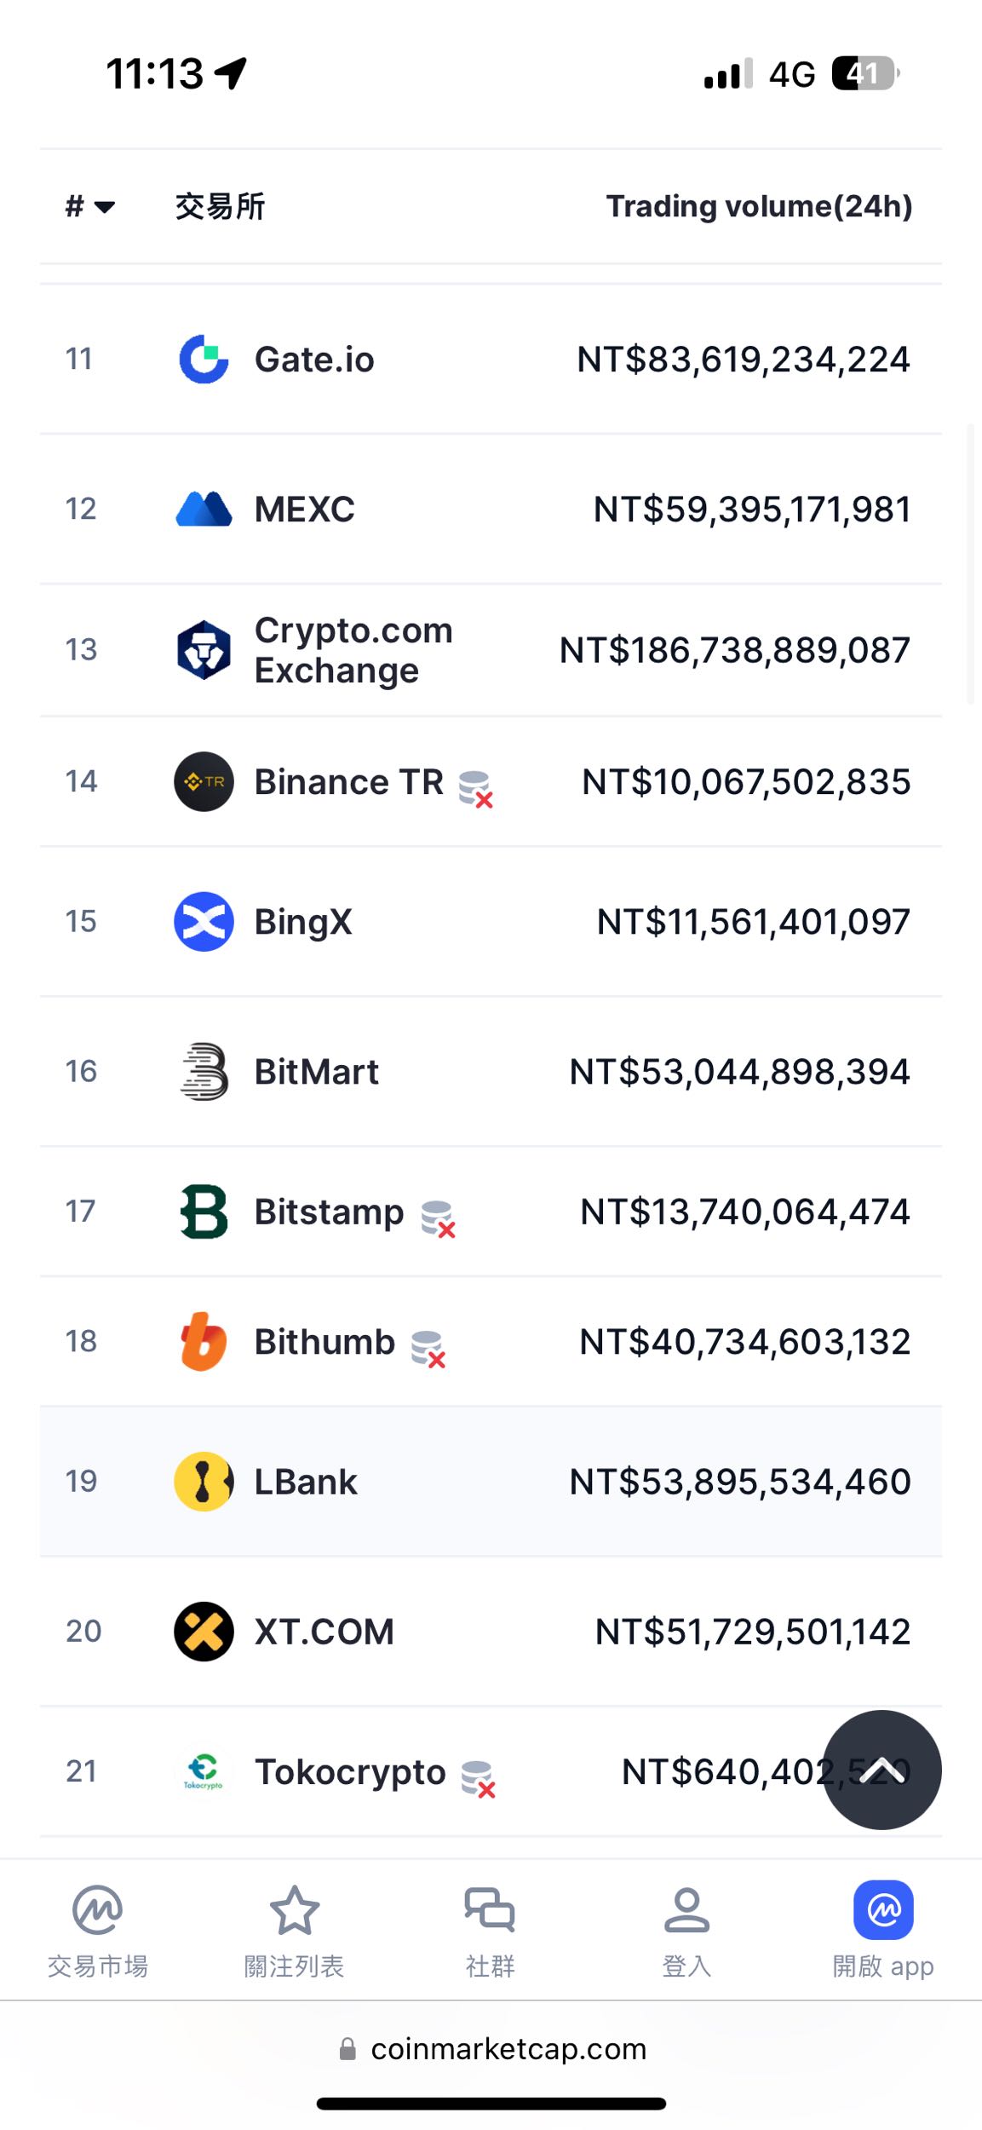The height and width of the screenshot is (2130, 982).
Task: Tap the no-reserves icon beside Binance TR
Action: click(x=475, y=788)
